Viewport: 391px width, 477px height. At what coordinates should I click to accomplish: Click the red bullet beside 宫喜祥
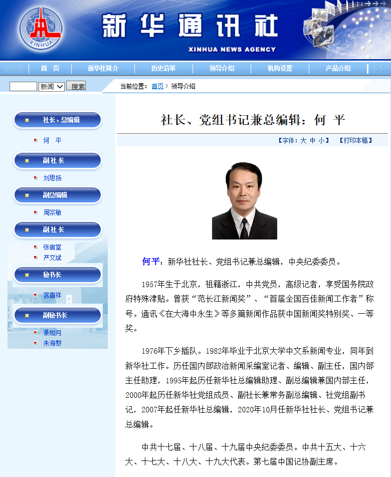pyautogui.click(x=35, y=295)
